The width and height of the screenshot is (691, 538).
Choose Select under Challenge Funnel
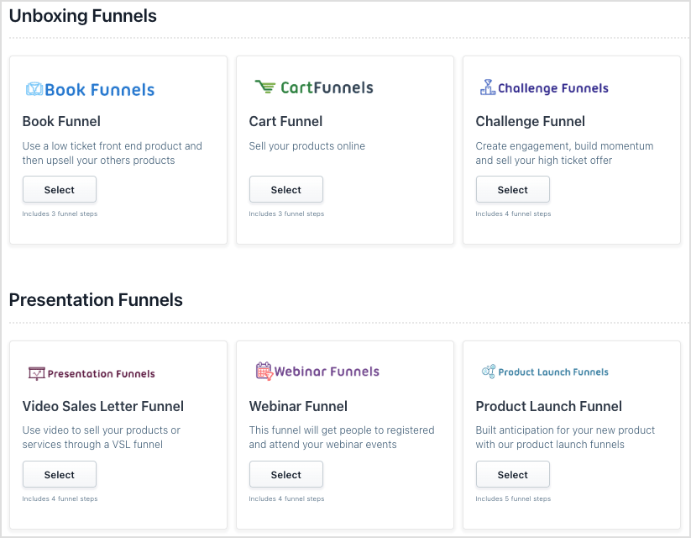(x=512, y=189)
